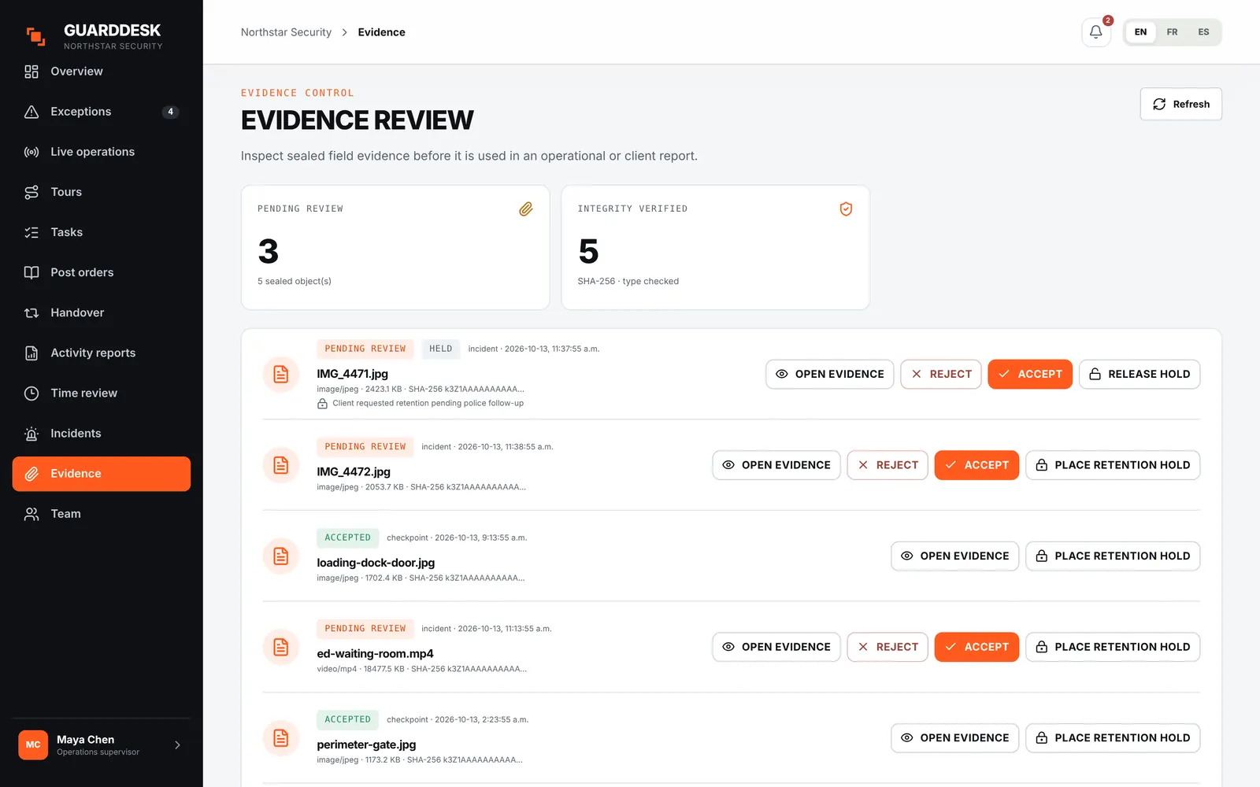This screenshot has height=787, width=1260.
Task: Click the MC avatar for Maya Chen
Action: click(33, 745)
